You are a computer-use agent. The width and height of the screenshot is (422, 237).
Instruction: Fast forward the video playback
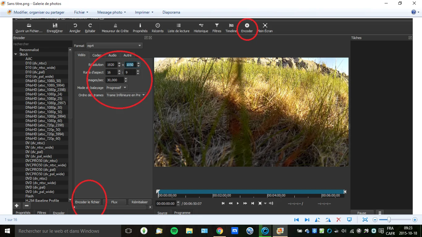coord(245,203)
